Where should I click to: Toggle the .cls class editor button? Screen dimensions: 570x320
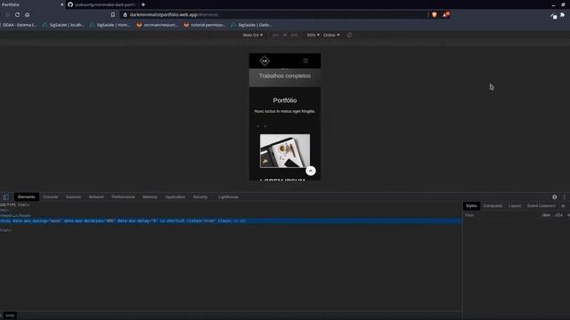click(x=558, y=215)
